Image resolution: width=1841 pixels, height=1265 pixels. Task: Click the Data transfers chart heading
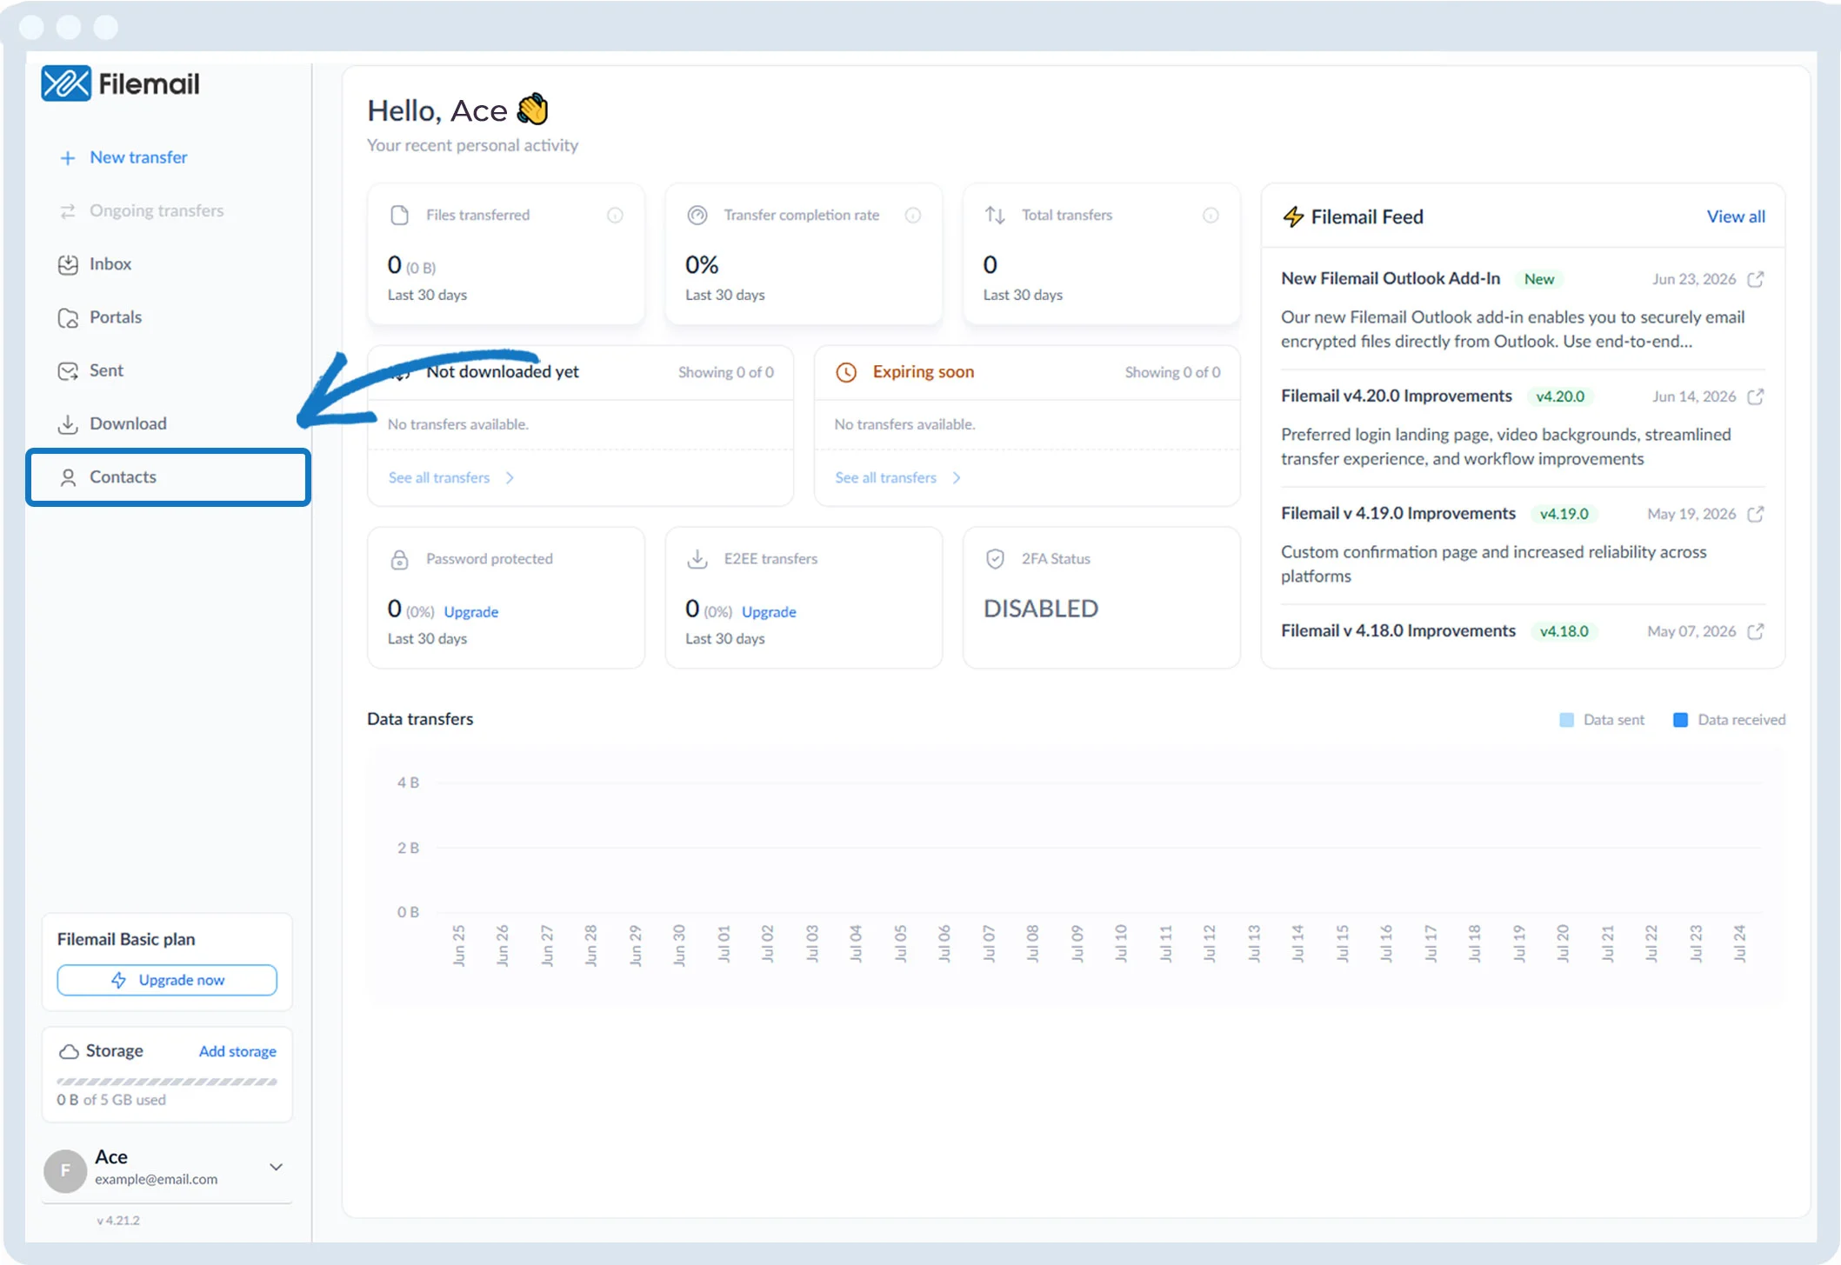420,719
